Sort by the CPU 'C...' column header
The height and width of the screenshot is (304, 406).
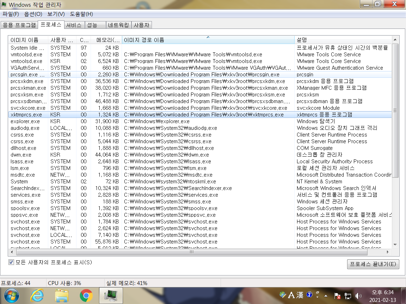(x=84, y=40)
